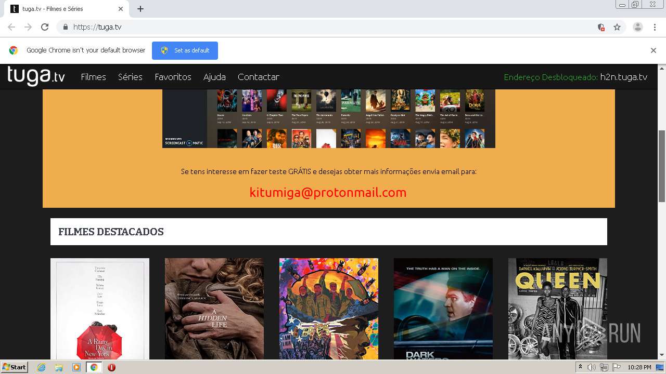Open the Chrome three-dot menu
This screenshot has height=374, width=666.
click(x=655, y=27)
